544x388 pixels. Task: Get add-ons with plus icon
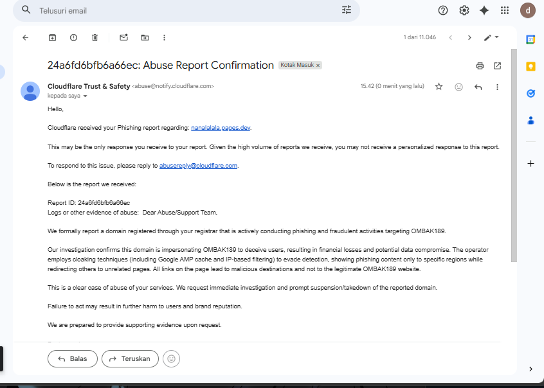tap(530, 163)
